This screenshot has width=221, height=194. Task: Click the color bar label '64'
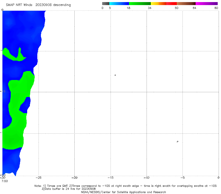coord(194,8)
